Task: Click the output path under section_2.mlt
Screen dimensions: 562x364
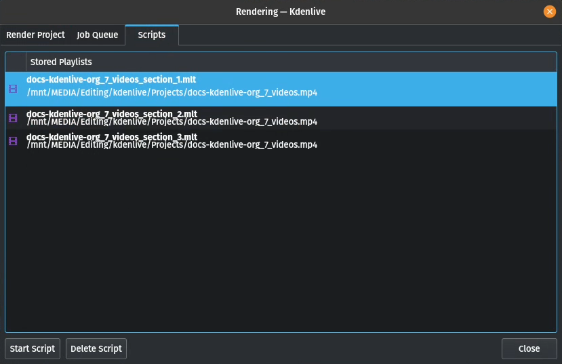Action: tap(172, 122)
